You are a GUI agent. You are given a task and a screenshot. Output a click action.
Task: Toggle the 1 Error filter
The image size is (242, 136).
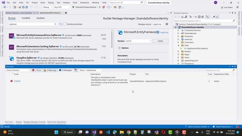click(x=37, y=70)
